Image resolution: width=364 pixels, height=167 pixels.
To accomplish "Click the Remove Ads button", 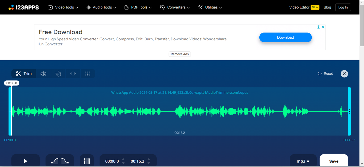I will [180, 54].
